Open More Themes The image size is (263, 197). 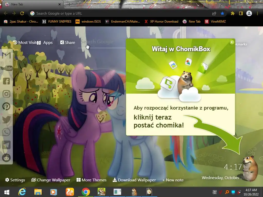click(91, 180)
